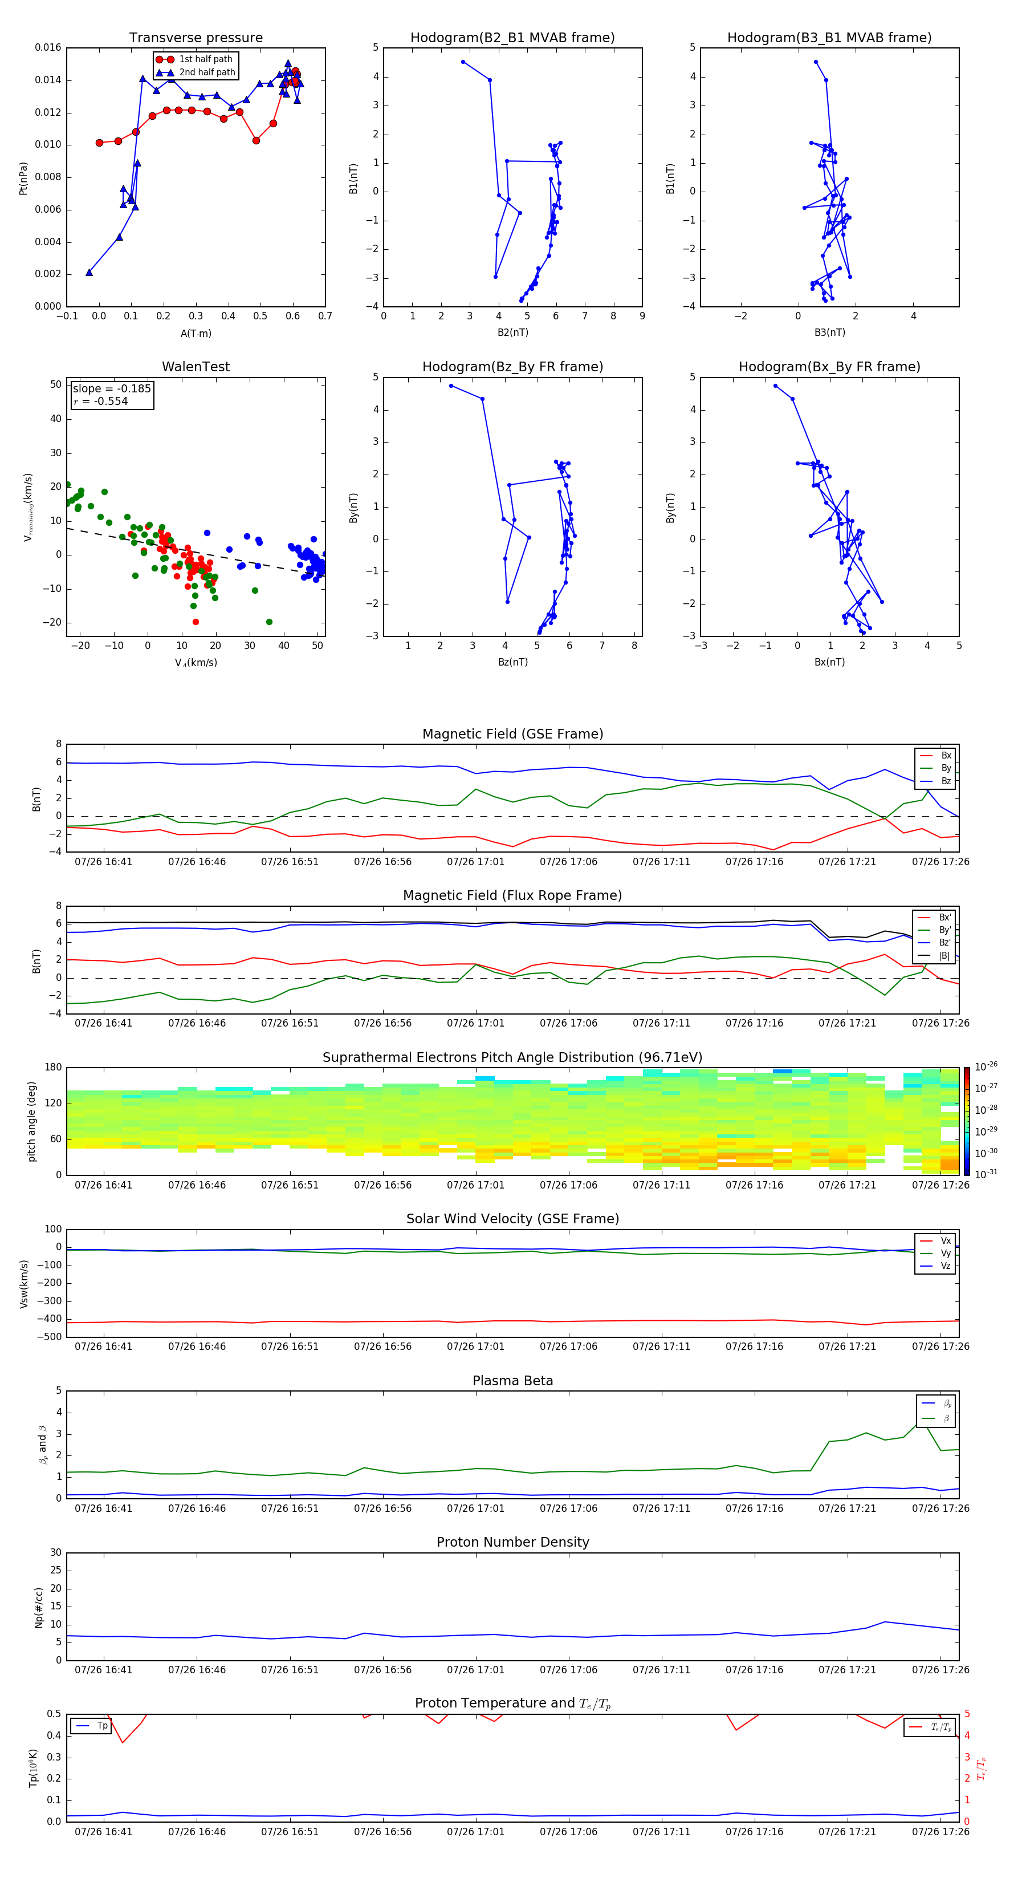Click the WalenTest plot title
The image size is (1026, 1882).
point(196,367)
